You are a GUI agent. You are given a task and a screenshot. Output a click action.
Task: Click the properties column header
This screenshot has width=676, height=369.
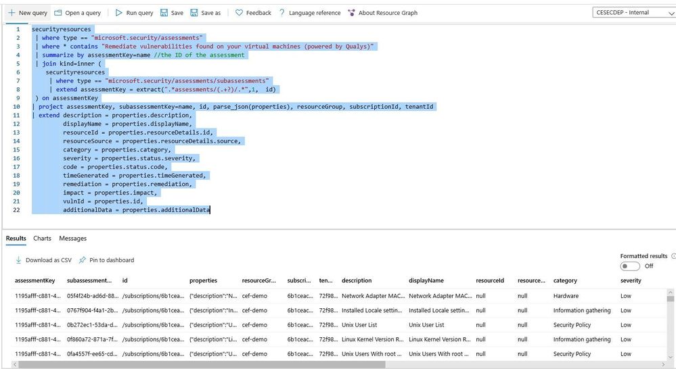(204, 280)
